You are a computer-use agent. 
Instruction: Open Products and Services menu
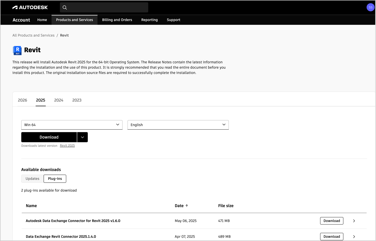(x=74, y=20)
